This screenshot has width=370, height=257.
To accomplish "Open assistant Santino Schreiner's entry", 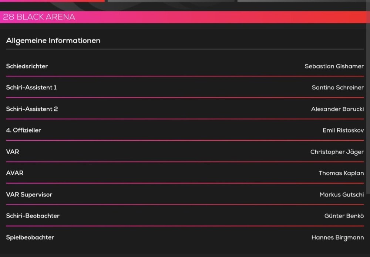I will coord(337,88).
